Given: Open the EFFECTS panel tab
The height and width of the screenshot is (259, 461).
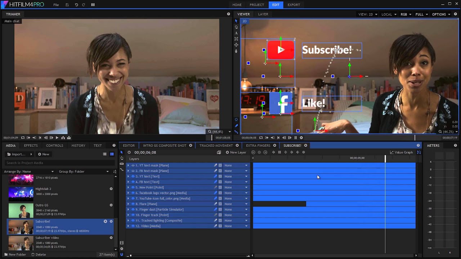Looking at the screenshot, I should pos(31,146).
